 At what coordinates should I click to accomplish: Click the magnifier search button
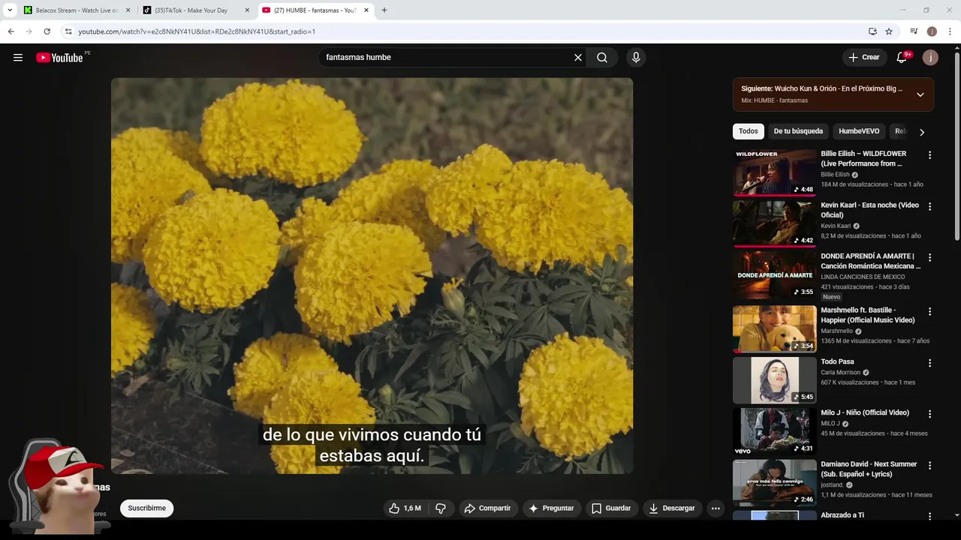(602, 58)
